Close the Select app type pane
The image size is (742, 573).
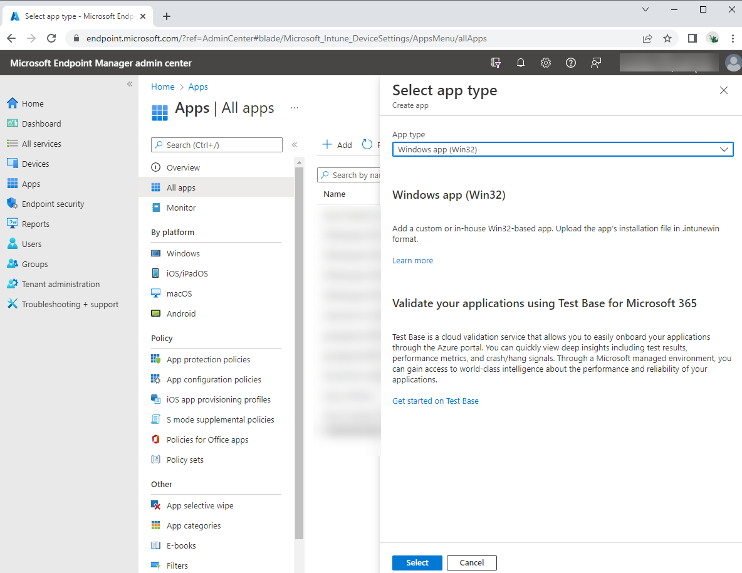pyautogui.click(x=724, y=90)
